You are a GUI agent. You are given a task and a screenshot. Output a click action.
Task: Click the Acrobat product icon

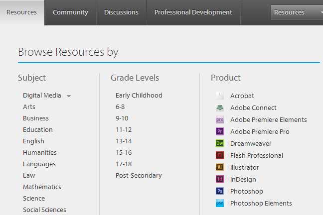click(x=220, y=96)
